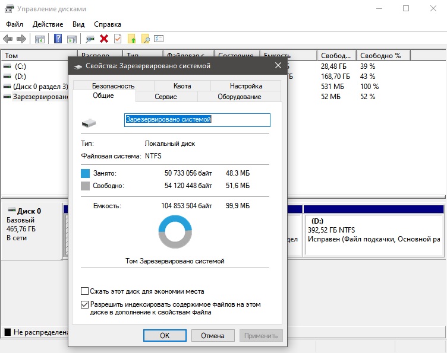This screenshot has width=447, height=353.
Task: Click the '168,70 ГБ' free space cell
Action: (335, 76)
